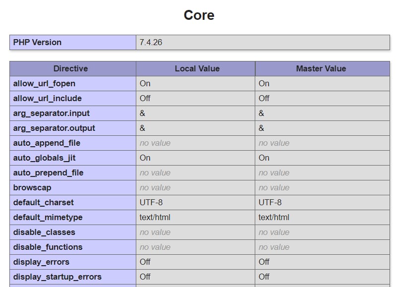Click master value of disable_functions

tap(274, 247)
